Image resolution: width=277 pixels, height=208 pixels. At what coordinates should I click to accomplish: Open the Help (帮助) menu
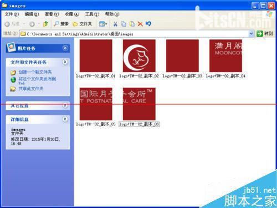(112, 14)
